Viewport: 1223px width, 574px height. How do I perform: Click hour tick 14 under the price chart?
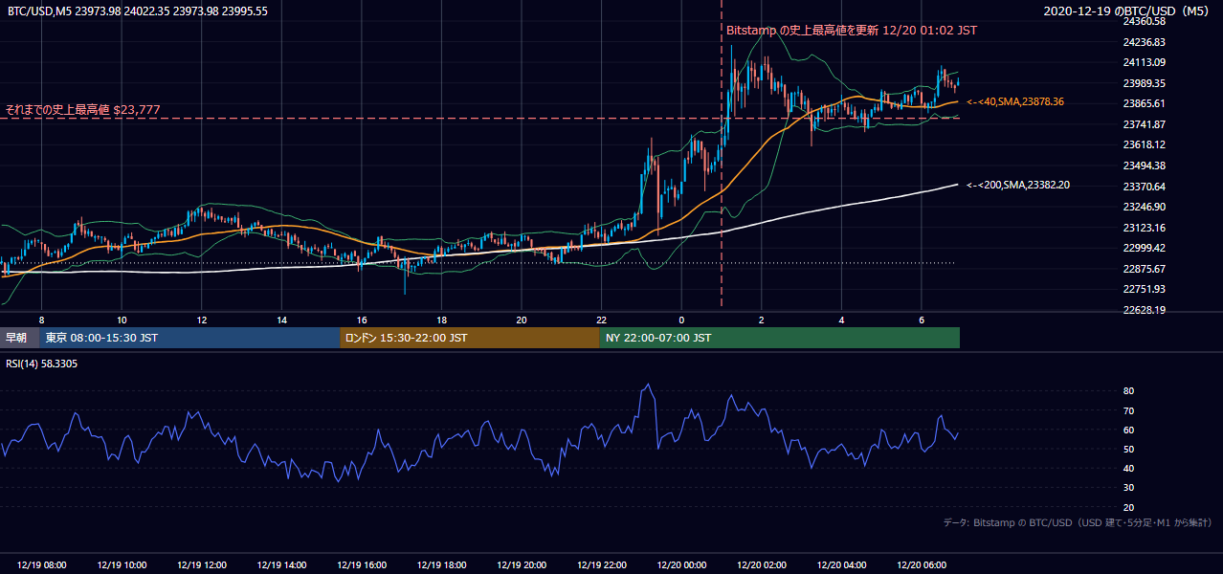[282, 320]
